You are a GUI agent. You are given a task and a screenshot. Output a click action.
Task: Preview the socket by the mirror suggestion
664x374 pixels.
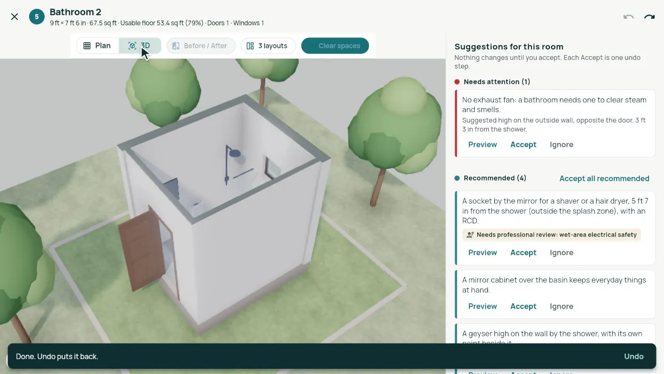[x=482, y=252]
